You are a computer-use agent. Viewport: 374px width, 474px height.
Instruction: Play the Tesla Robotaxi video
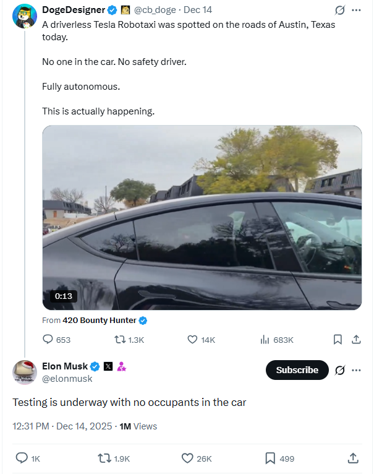tap(202, 217)
